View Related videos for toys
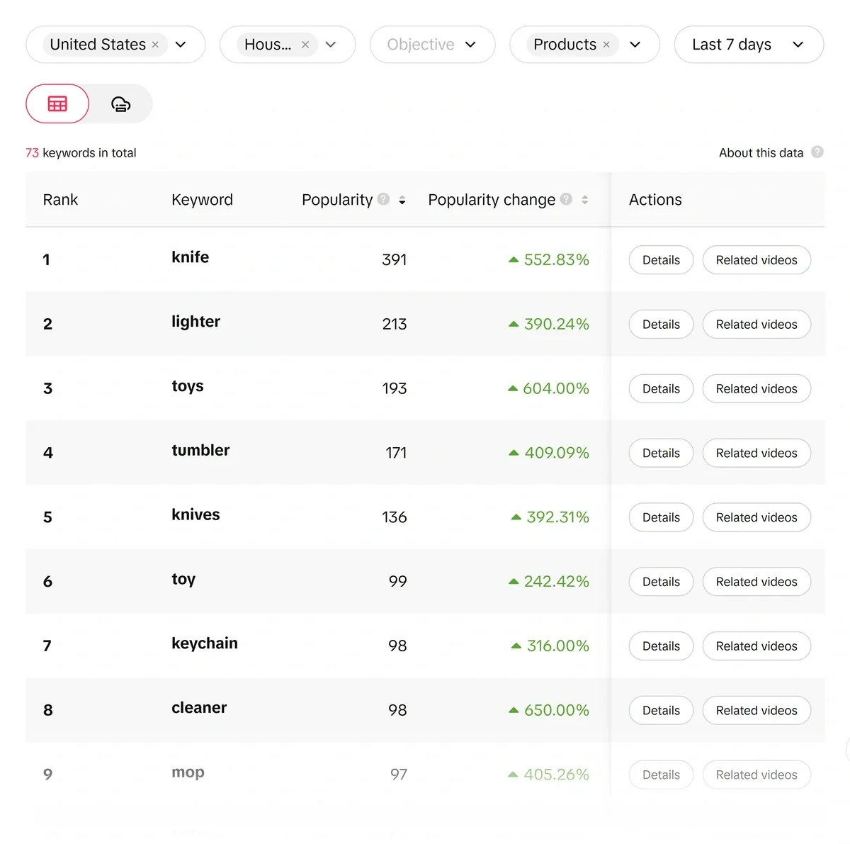The height and width of the screenshot is (844, 850). pos(756,388)
